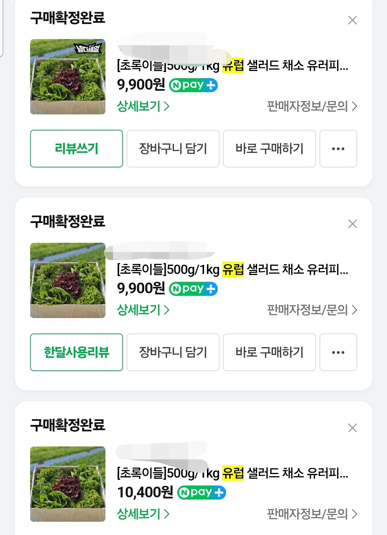Viewport: 387px width, 535px height.
Task: Open 판매자정보/문의 for 10,400원 order
Action: (x=312, y=513)
